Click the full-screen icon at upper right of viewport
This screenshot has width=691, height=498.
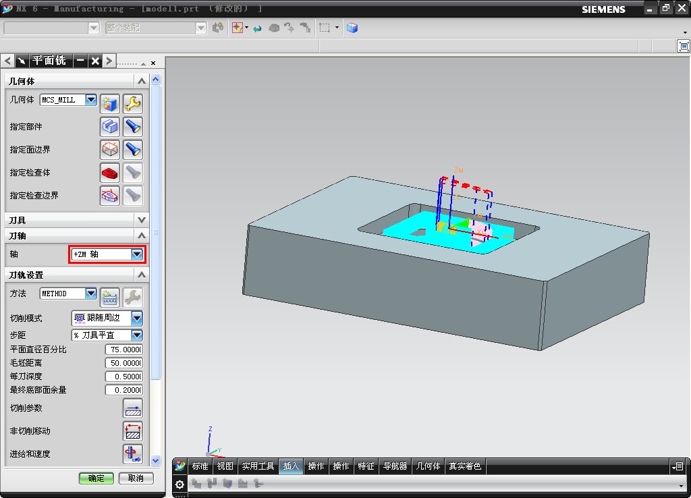[x=684, y=46]
